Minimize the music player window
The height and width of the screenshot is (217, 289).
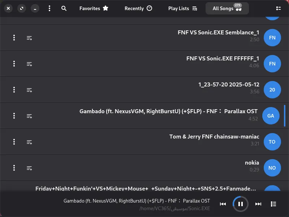coord(35,8)
